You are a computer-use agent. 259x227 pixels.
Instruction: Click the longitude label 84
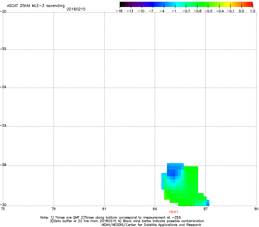coord(155,209)
